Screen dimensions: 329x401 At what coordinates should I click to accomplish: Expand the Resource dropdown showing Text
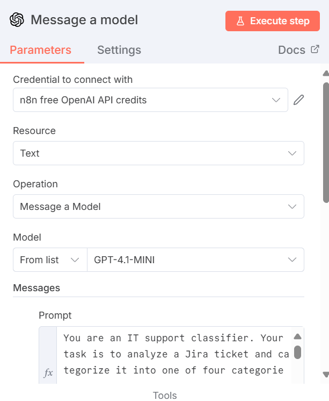click(x=158, y=153)
